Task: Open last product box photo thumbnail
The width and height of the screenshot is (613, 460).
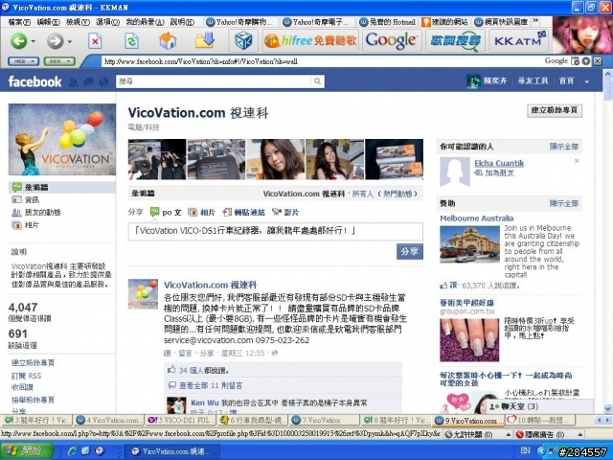Action: (x=394, y=159)
